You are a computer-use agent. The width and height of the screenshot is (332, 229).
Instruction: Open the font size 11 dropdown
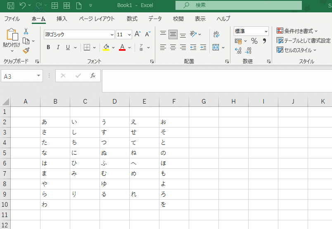[x=129, y=35]
